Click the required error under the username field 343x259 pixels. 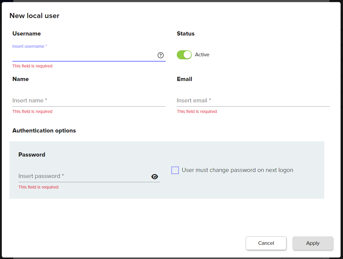(32, 66)
